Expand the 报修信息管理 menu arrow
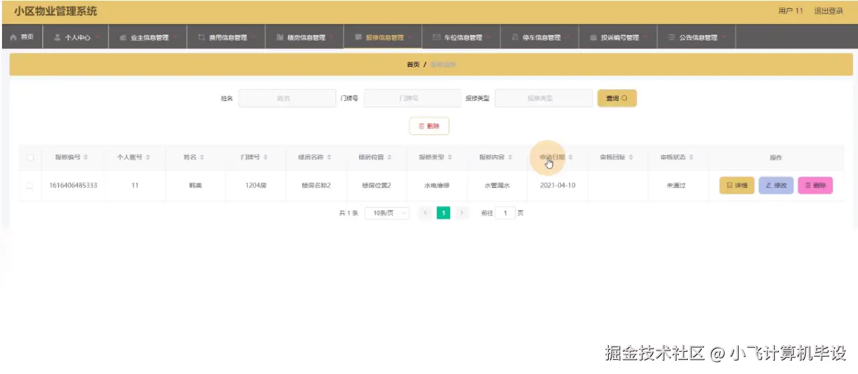 click(x=411, y=37)
